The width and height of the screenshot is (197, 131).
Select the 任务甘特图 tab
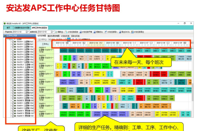[x=42, y=36]
